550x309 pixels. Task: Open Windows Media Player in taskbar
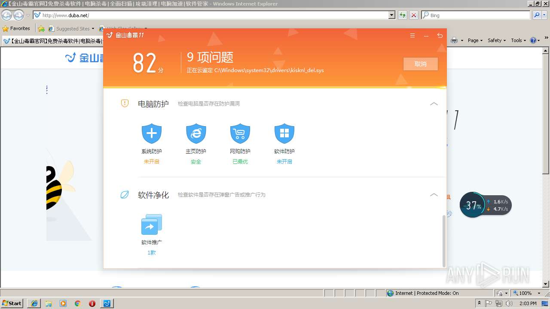pyautogui.click(x=63, y=303)
